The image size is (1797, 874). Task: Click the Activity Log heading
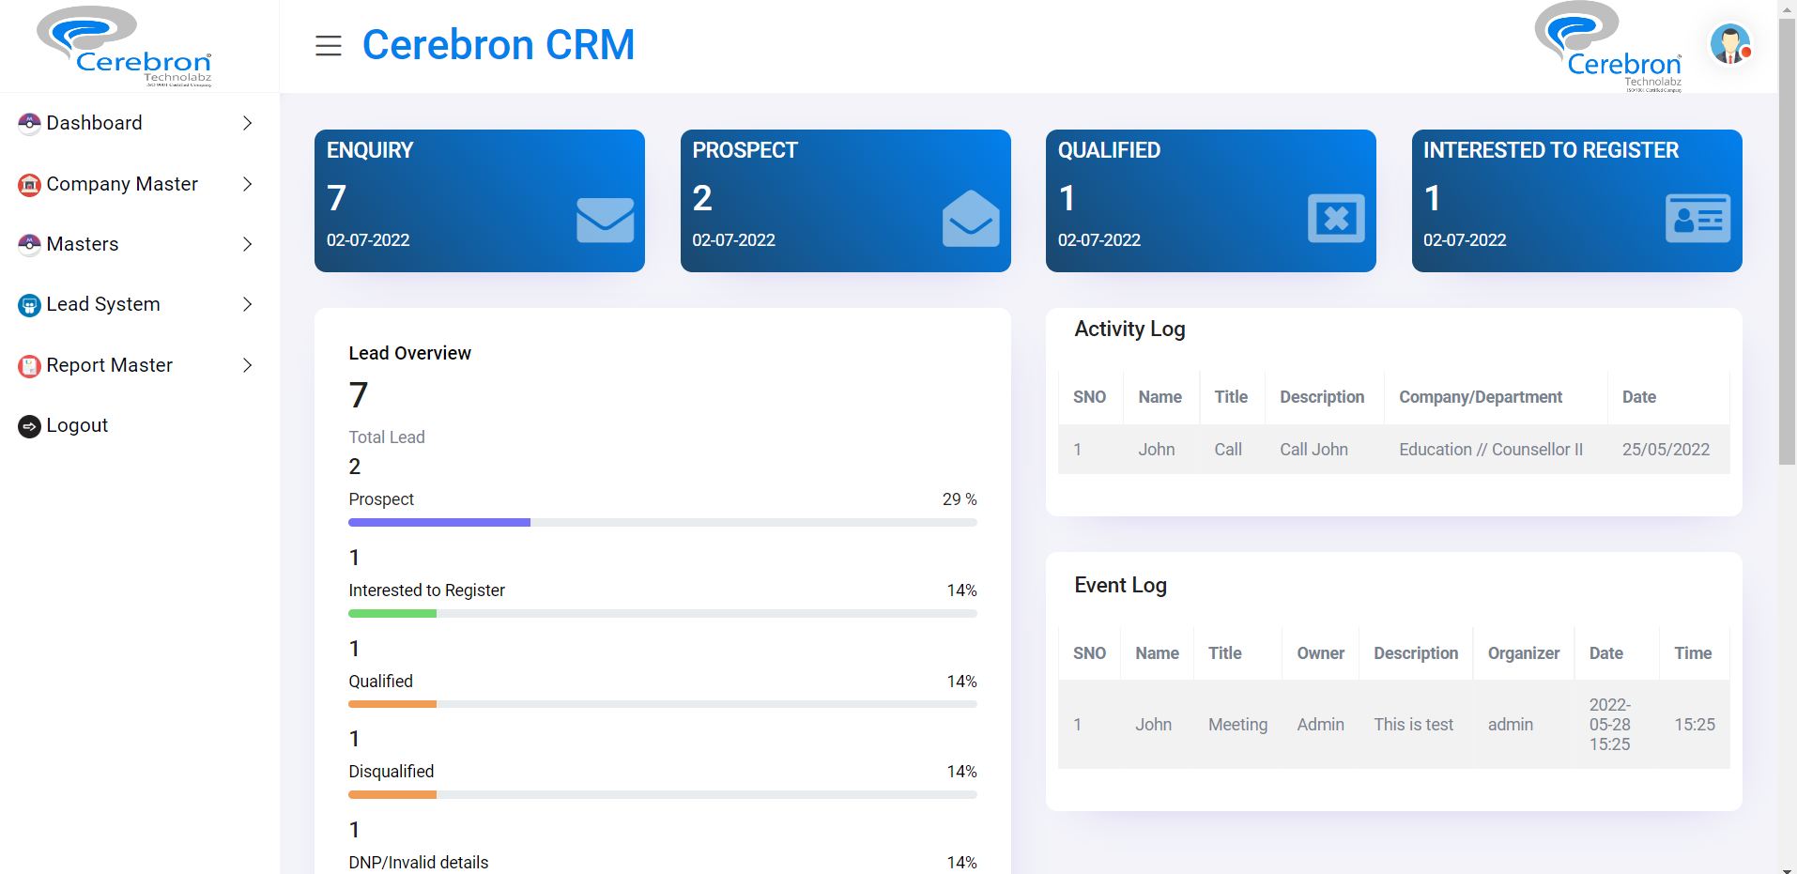1129,330
